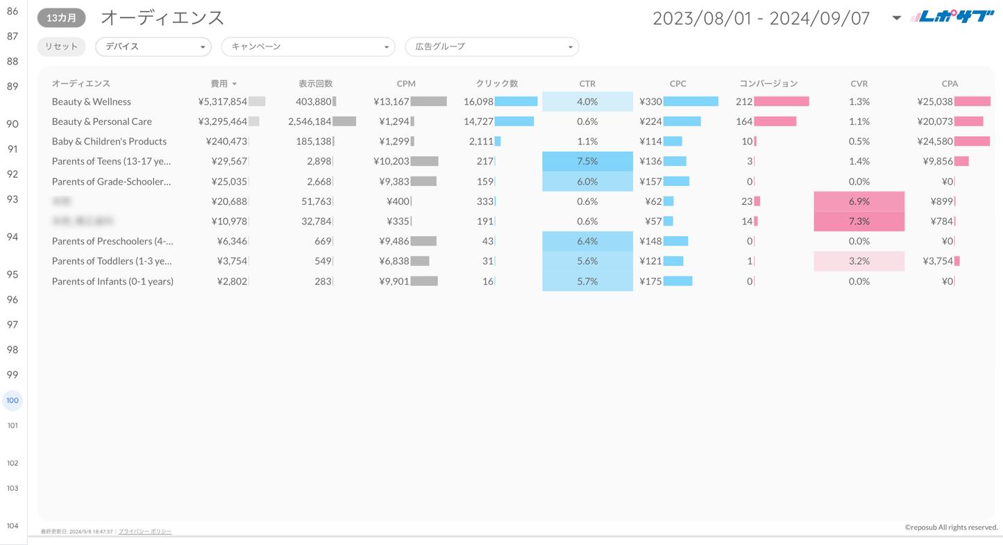1003x545 pixels.
Task: Sort table by 表示回数 column header
Action: tap(315, 83)
